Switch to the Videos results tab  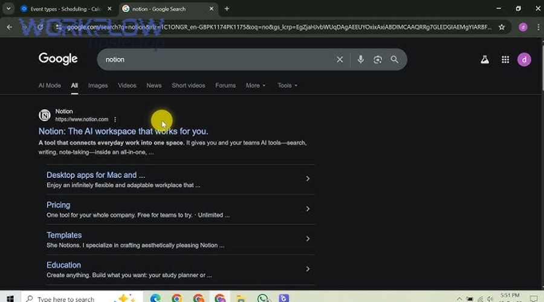click(x=127, y=86)
